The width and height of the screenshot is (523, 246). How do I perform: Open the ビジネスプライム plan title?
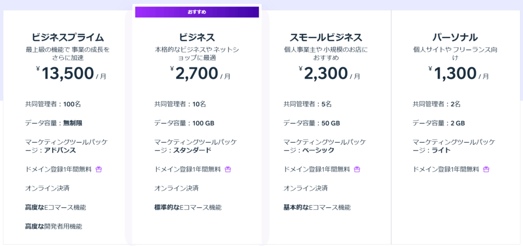(x=68, y=37)
